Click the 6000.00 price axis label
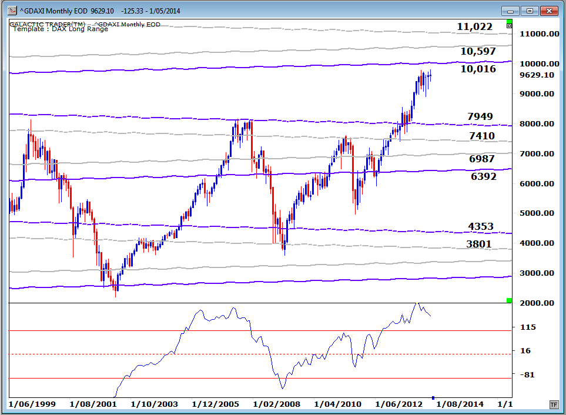The width and height of the screenshot is (566, 415). point(537,183)
